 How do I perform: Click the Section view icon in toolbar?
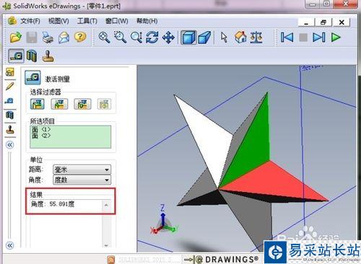32,56
